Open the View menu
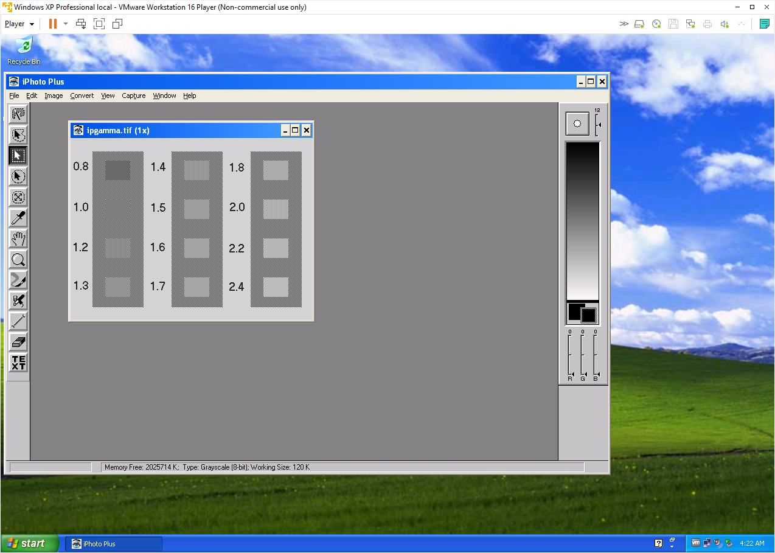The width and height of the screenshot is (775, 553). [108, 96]
